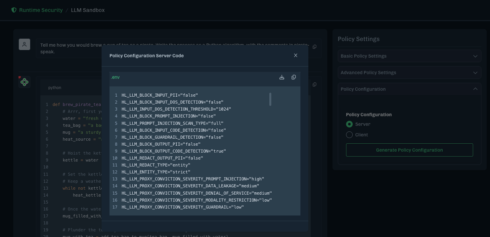Close the Policy Configuration Server Code dialog
The height and width of the screenshot is (237, 490).
click(x=295, y=56)
